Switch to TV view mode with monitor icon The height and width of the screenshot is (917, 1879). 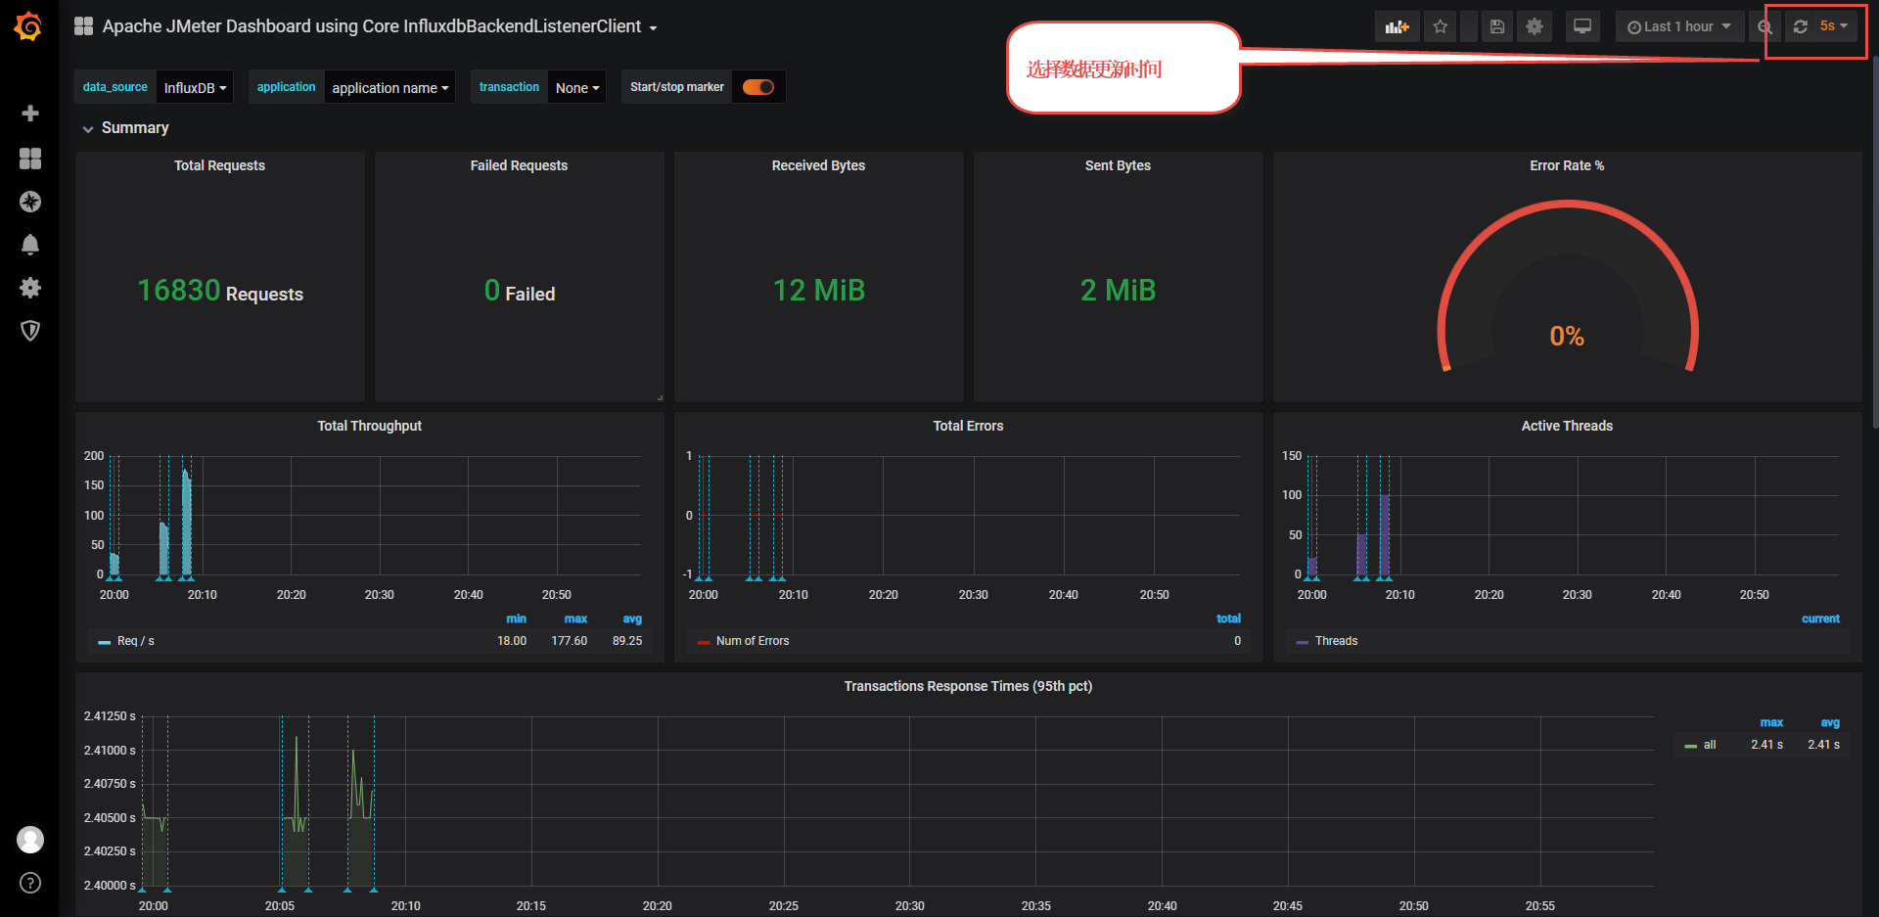click(x=1581, y=27)
